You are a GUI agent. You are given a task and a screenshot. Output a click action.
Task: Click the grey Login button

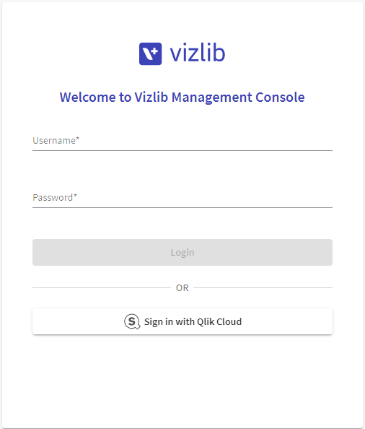click(182, 252)
